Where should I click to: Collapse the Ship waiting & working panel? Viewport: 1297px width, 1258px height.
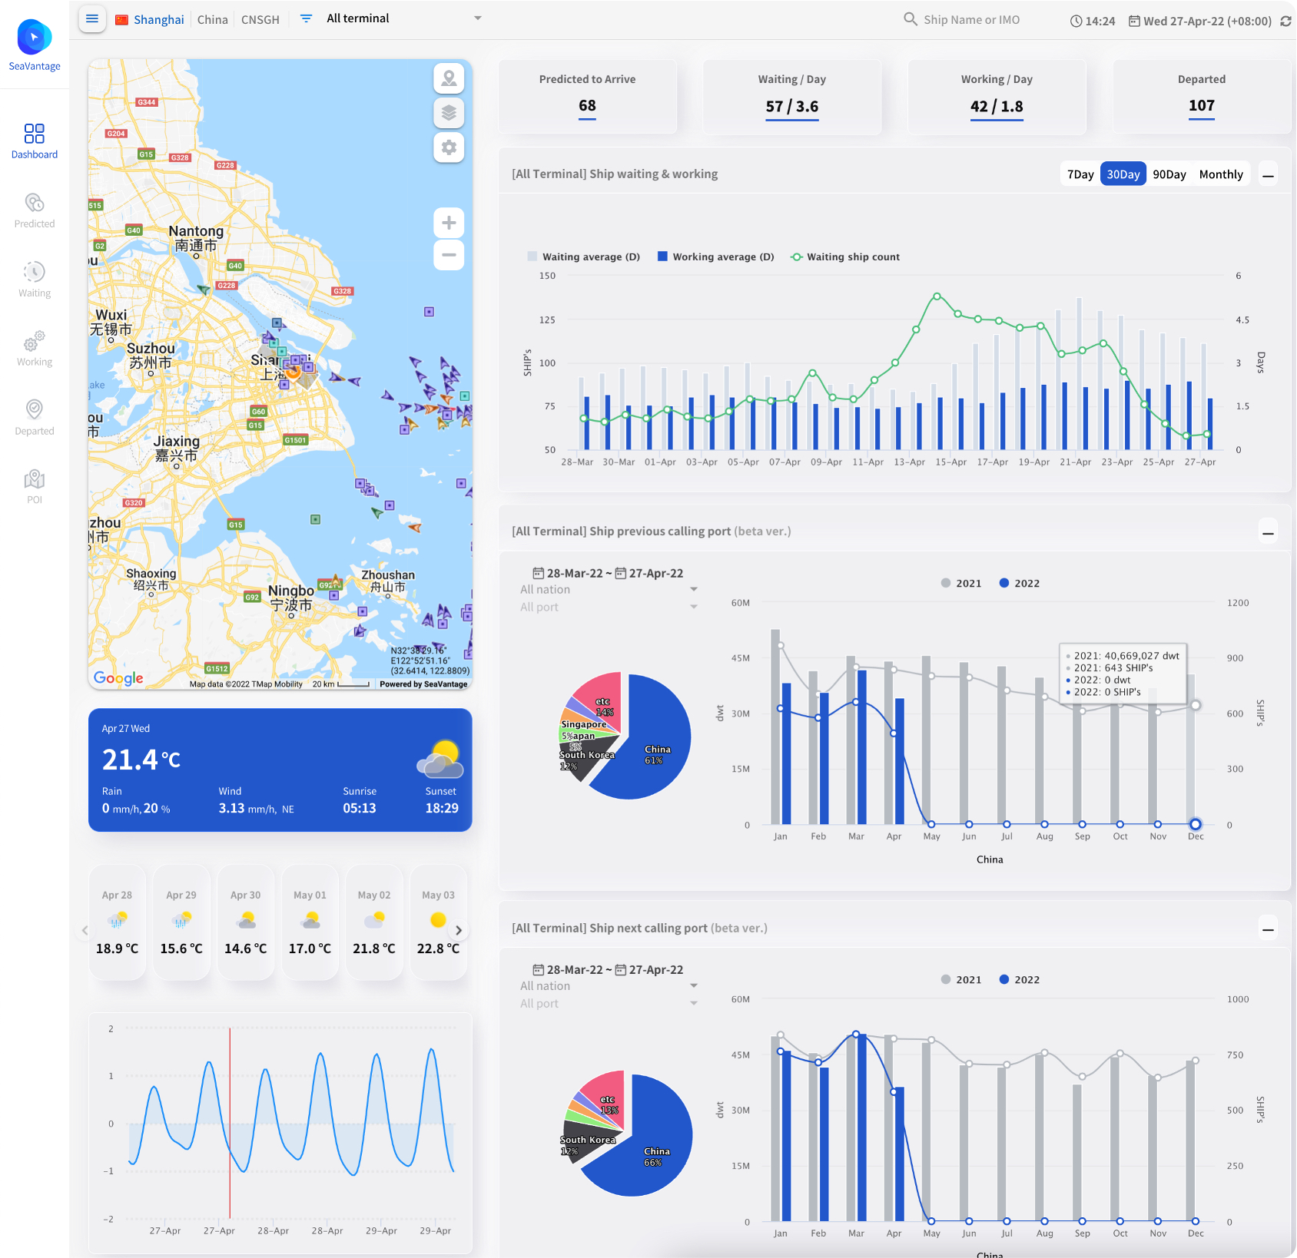click(x=1269, y=175)
